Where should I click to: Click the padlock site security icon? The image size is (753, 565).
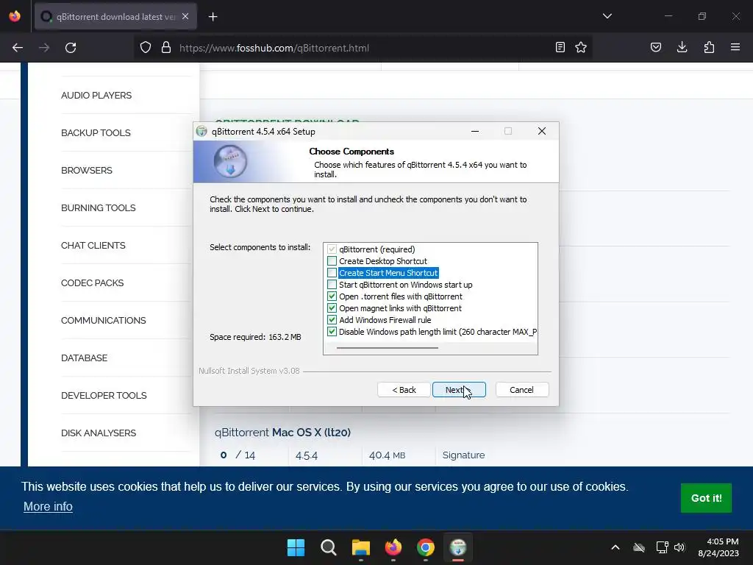(166, 48)
